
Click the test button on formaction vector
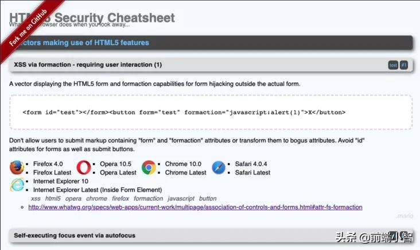click(393, 65)
